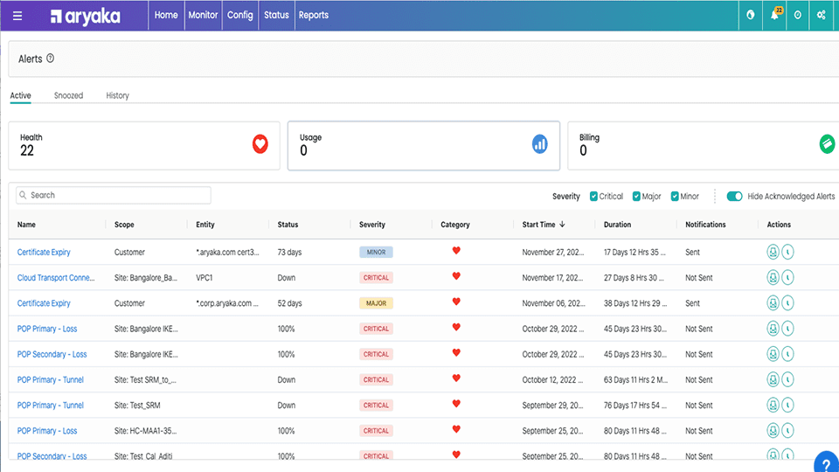The width and height of the screenshot is (839, 472).
Task: Acknowledge POP Primary - Tunnel Test_SRM alert
Action: coord(773,405)
